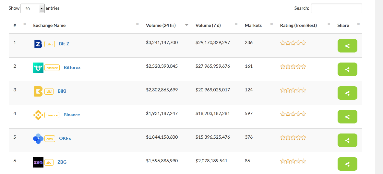Click the ZBG black logo icon
Image resolution: width=383 pixels, height=174 pixels.
tap(38, 162)
